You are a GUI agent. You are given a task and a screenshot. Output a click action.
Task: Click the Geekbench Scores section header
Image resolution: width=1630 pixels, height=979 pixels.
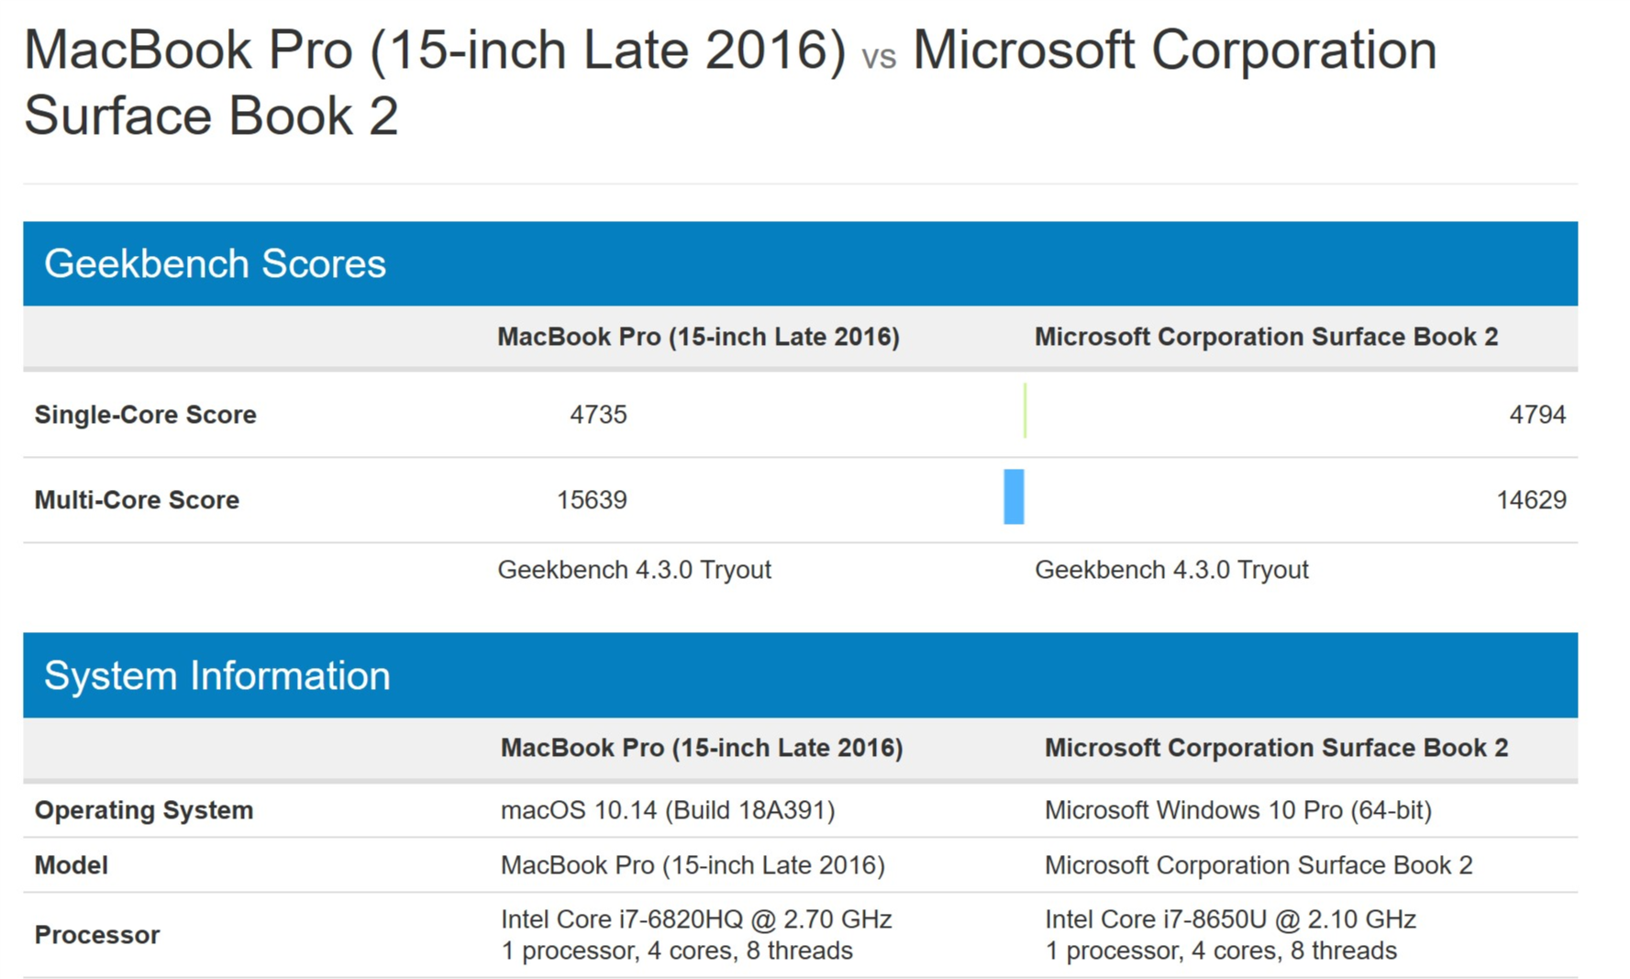click(x=800, y=263)
